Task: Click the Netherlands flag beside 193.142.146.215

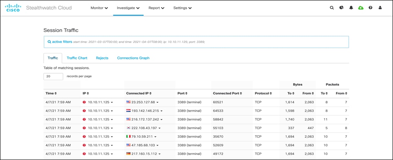Action: click(128, 111)
